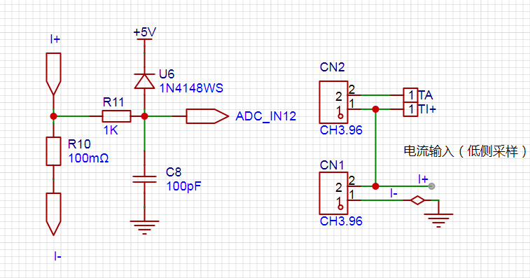Click the junction dot between R11 and diode
This screenshot has height=278, width=530.
coord(144,116)
